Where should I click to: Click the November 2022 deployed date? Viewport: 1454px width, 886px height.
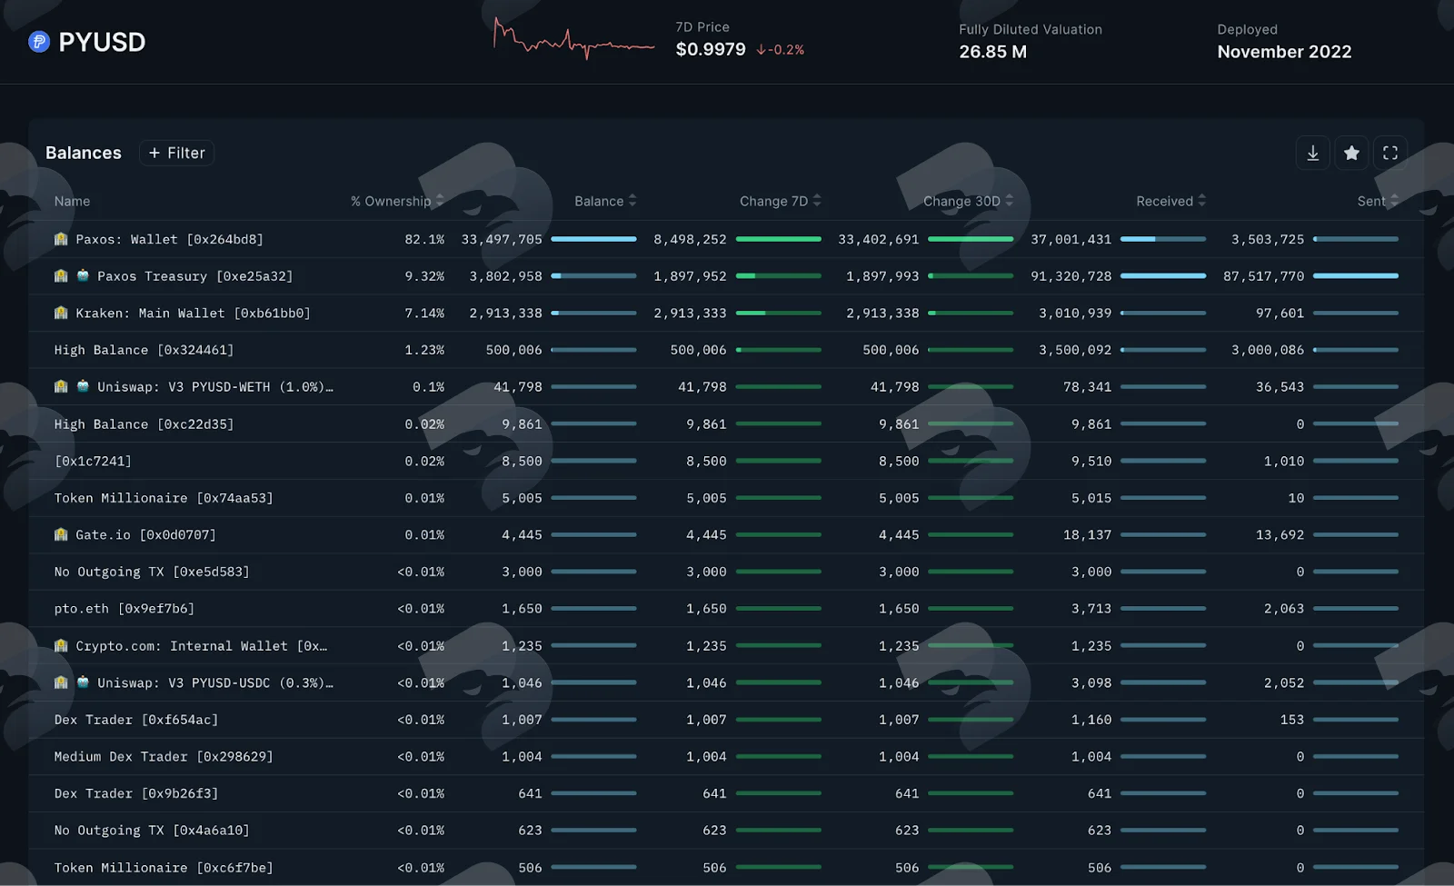[1285, 52]
